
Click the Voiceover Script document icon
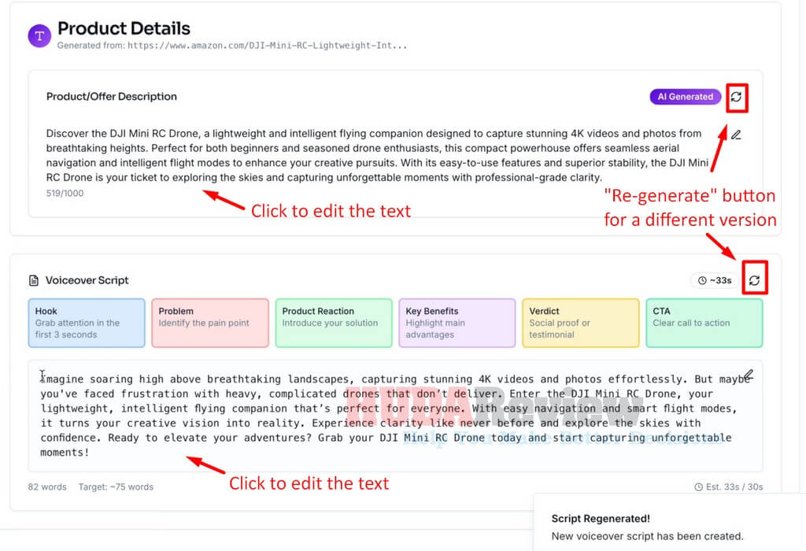(x=33, y=280)
